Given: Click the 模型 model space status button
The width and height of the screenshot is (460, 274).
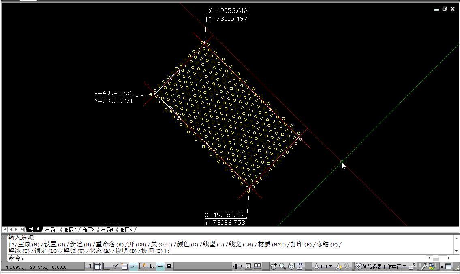Looking at the screenshot, I should pyautogui.click(x=237, y=267).
